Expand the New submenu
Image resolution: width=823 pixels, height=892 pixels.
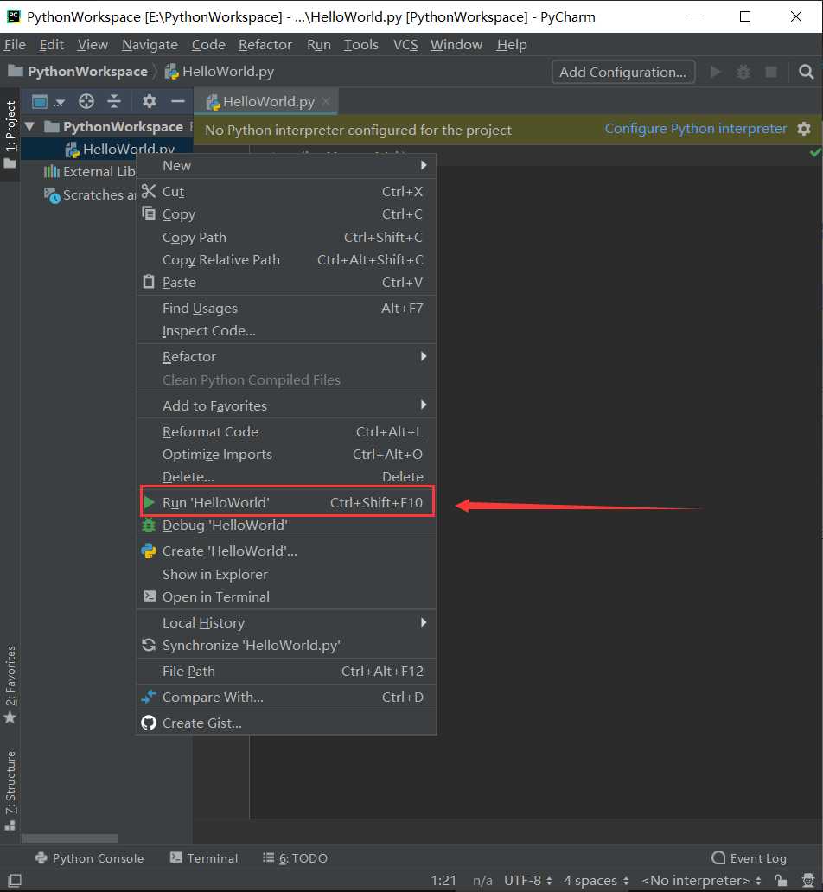coord(286,166)
